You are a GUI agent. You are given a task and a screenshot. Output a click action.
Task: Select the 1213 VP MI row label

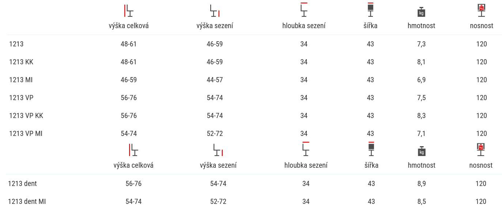(x=26, y=134)
